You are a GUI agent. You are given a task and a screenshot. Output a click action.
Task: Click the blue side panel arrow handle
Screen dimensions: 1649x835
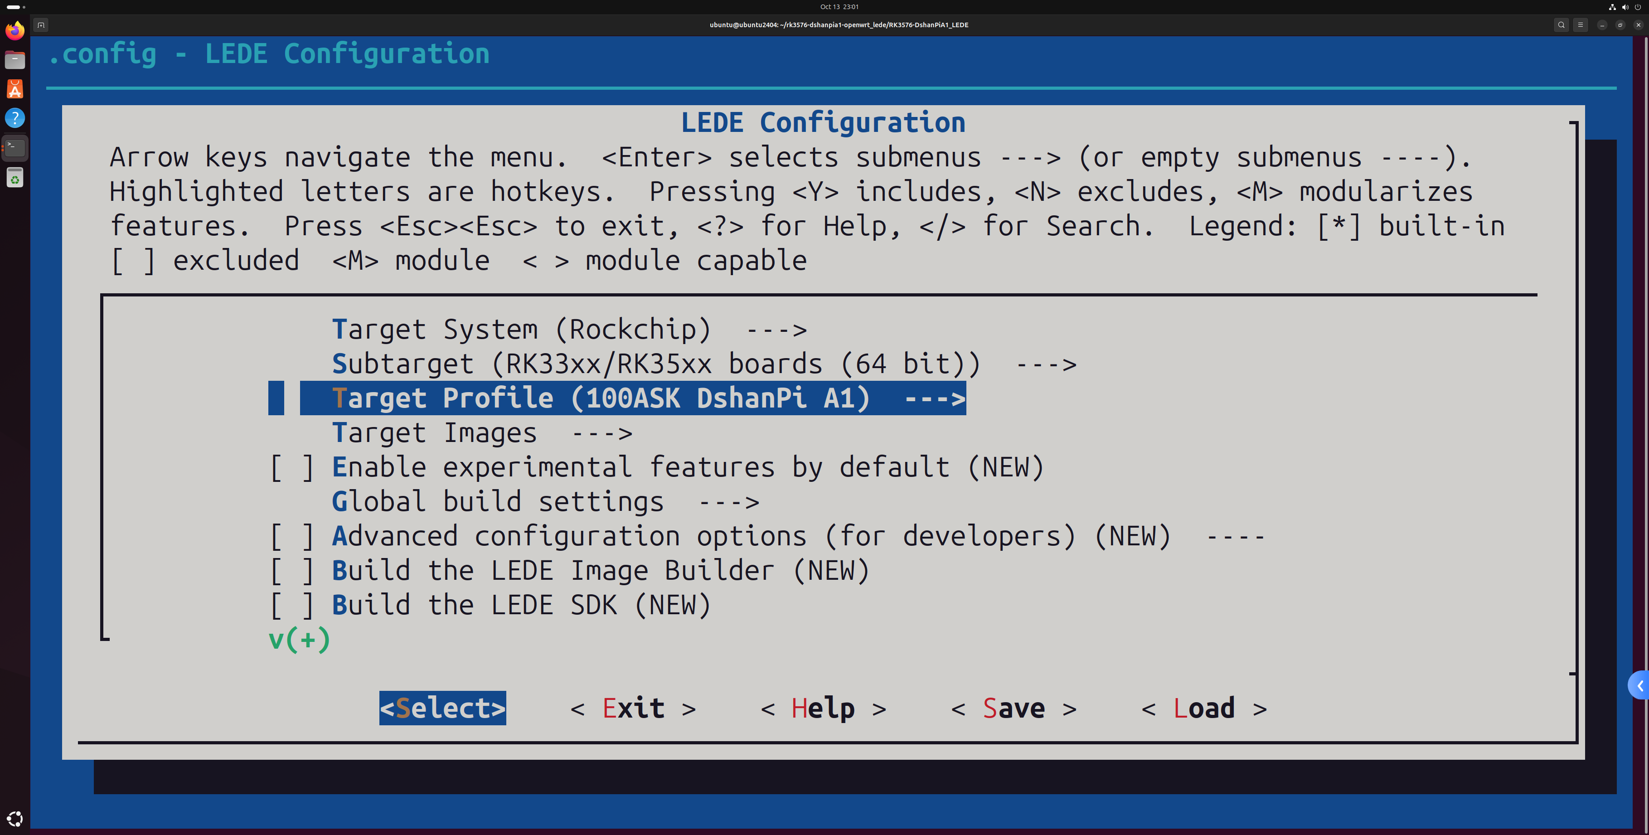(1639, 686)
